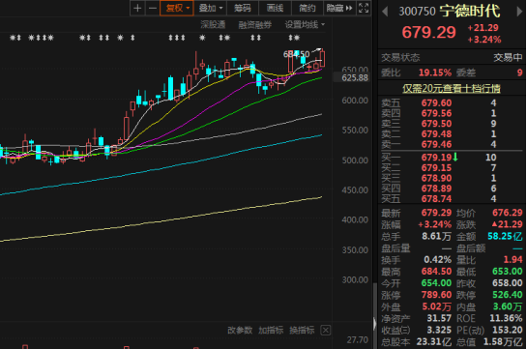This screenshot has height=349, width=527.
Task: Close the indicator panel with X
Action: [325, 331]
